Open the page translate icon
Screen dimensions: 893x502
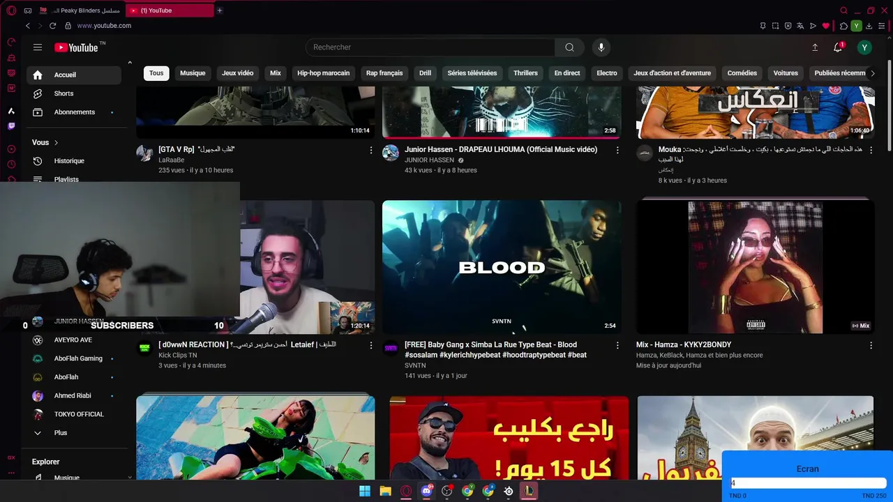click(800, 26)
